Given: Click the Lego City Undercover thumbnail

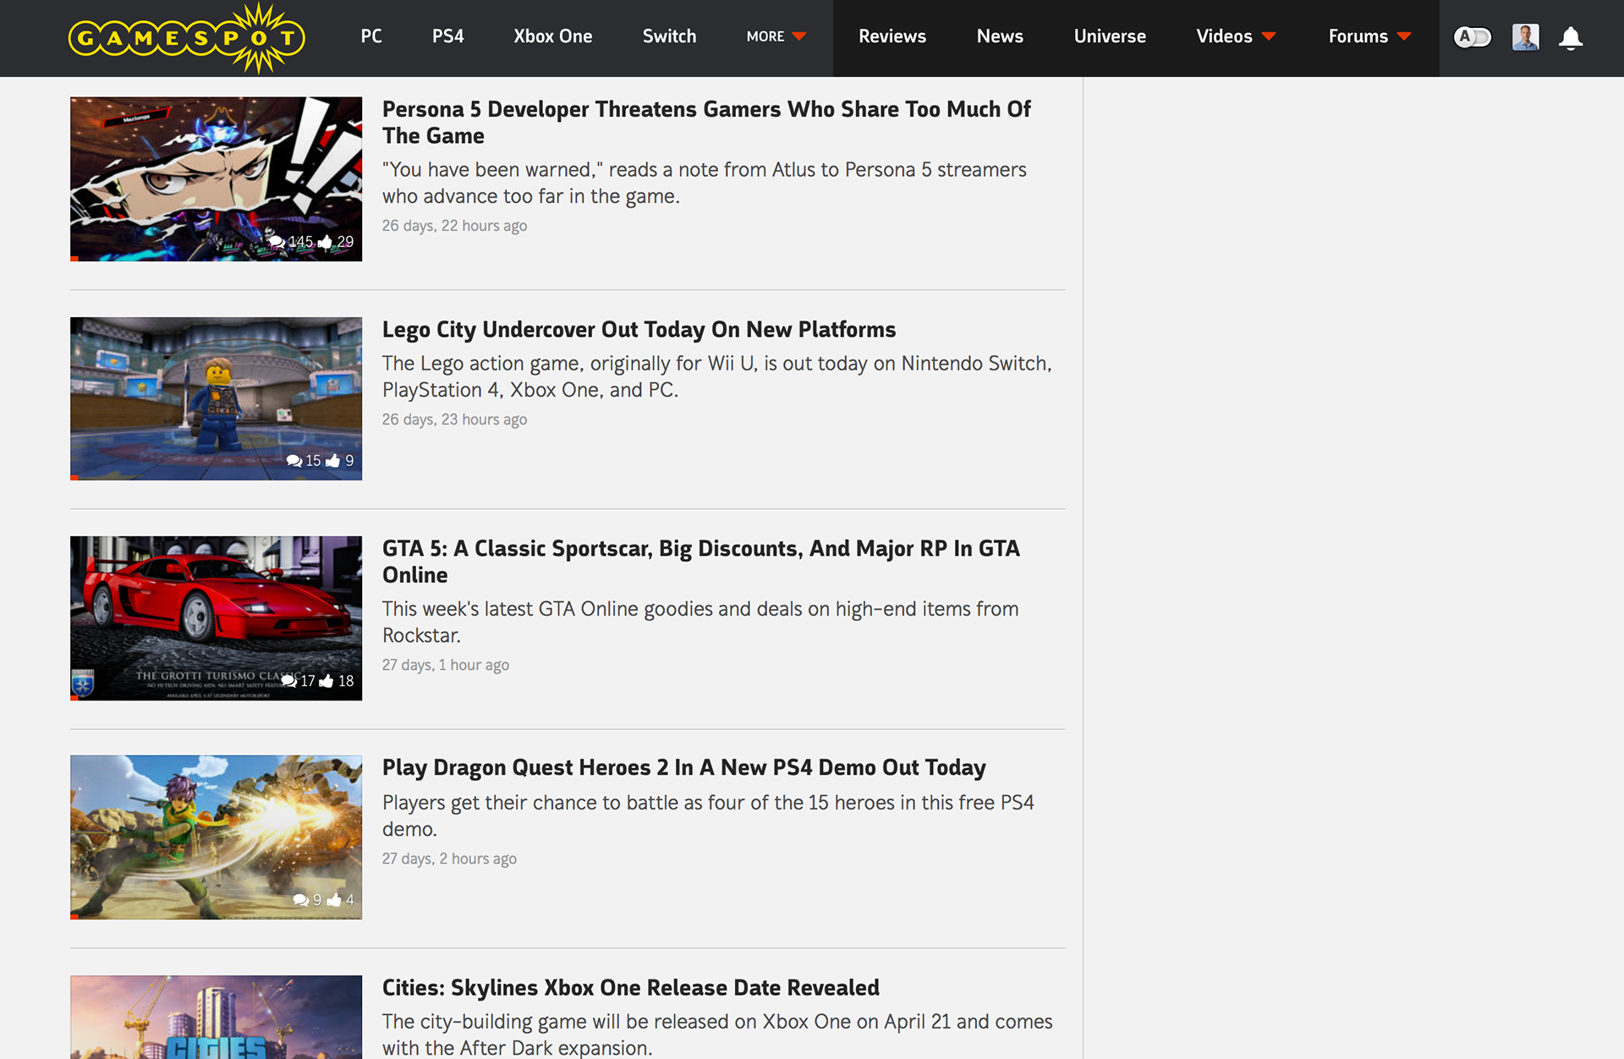Looking at the screenshot, I should tap(216, 398).
